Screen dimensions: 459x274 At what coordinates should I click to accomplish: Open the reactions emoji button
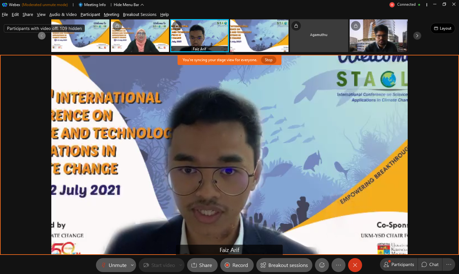click(x=322, y=265)
